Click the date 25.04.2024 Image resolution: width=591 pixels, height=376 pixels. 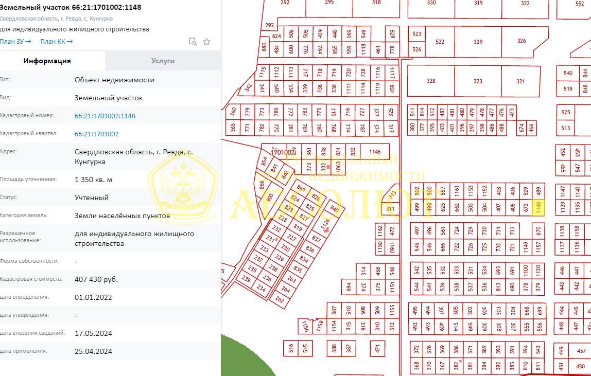point(93,351)
